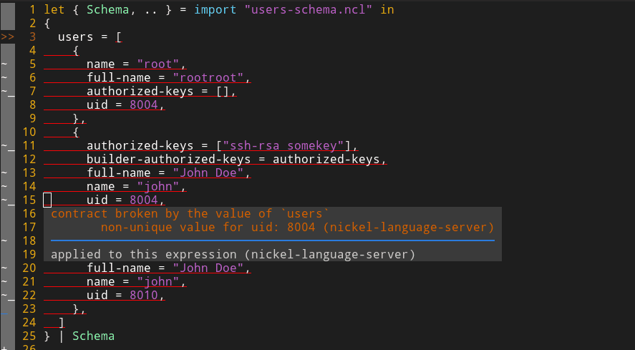Click the gutter change marker beside line 11
The image size is (635, 350).
(x=6, y=145)
